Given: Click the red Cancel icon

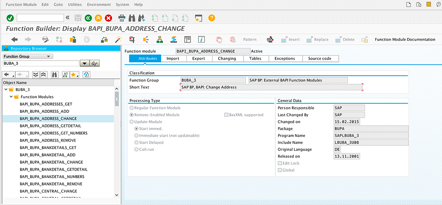Looking at the screenshot, I should (108, 18).
